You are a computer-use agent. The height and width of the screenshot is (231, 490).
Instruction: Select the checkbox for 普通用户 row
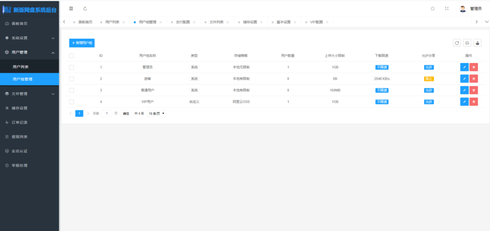[x=71, y=90]
